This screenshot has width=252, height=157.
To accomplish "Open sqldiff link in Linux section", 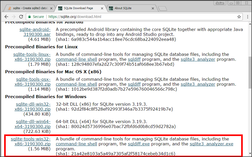I will [x=134, y=59].
